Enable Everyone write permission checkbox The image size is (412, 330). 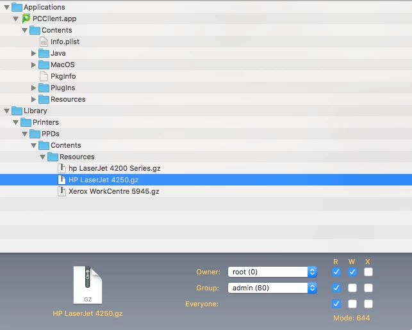352,304
